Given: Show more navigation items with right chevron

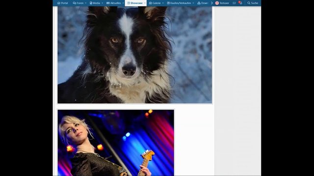Looking at the screenshot, I should pyautogui.click(x=212, y=3).
